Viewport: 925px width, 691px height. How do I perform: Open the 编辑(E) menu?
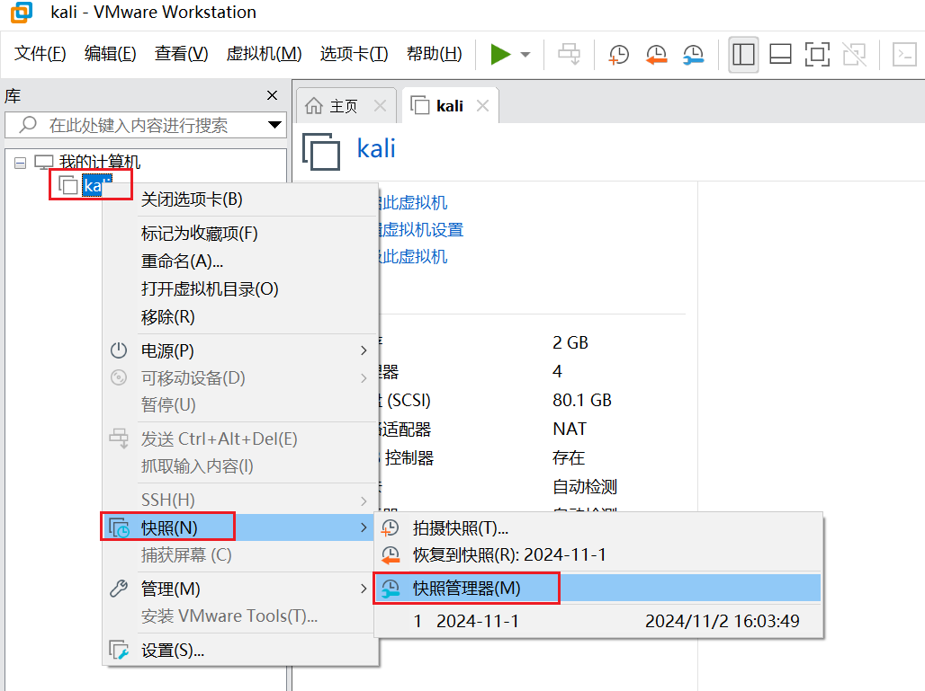click(x=111, y=54)
